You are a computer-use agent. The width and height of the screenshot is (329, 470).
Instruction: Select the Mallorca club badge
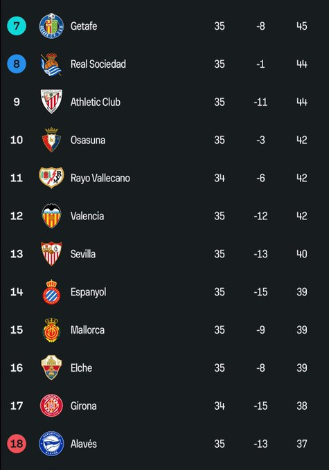(x=51, y=329)
